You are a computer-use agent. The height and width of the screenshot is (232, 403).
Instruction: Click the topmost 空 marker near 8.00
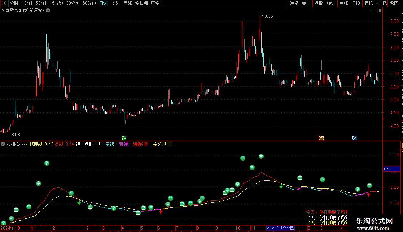[x=261, y=156]
